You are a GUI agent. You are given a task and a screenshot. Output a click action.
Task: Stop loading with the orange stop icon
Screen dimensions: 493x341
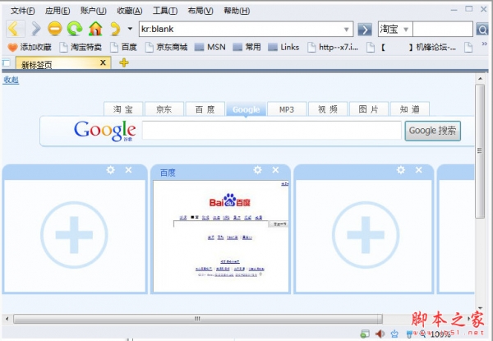[55, 29]
